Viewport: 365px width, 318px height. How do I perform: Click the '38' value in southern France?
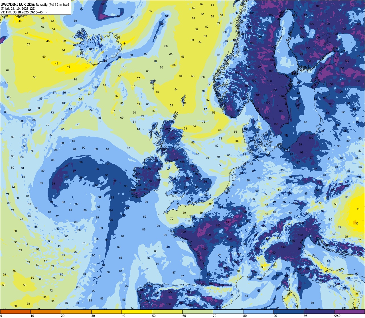coord(263,267)
